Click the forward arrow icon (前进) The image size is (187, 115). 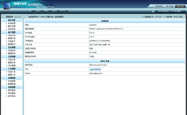tap(46, 11)
